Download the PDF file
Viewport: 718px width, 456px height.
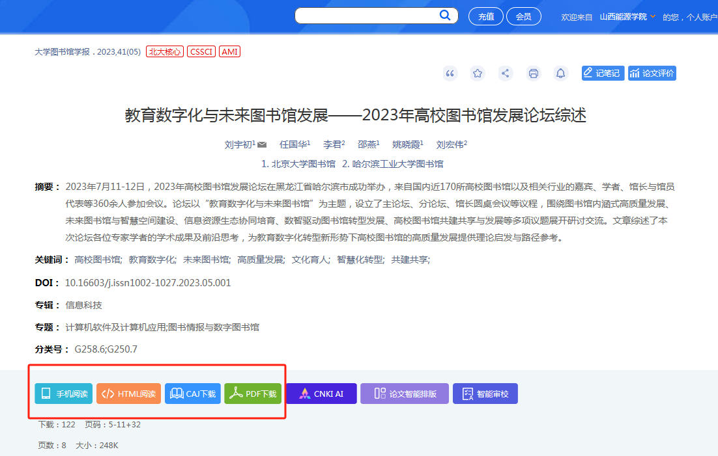[x=253, y=394]
